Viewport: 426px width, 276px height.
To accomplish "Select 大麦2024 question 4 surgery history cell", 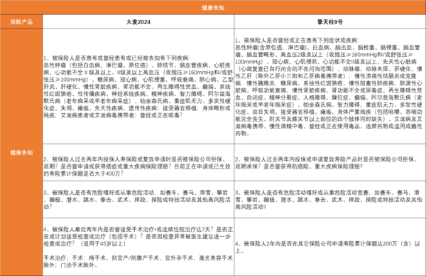I will 138,247.
